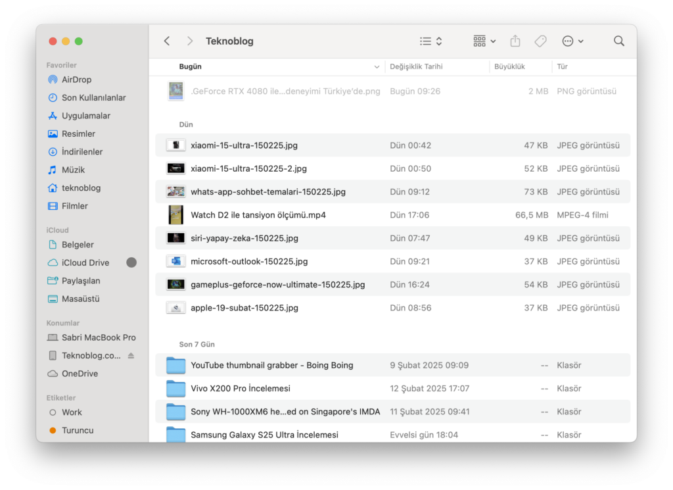Viewport: 673px width, 490px height.
Task: Click the Dün group header
Action: coord(186,124)
